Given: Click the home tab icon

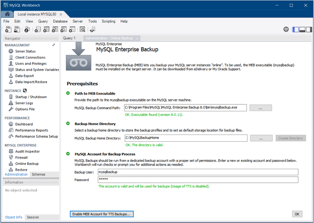Looking at the screenshot, I should coord(8,14).
